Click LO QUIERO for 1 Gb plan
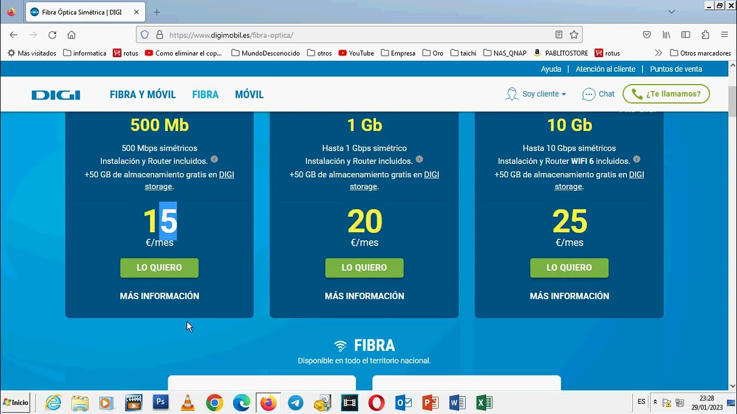The width and height of the screenshot is (737, 414). tap(364, 268)
